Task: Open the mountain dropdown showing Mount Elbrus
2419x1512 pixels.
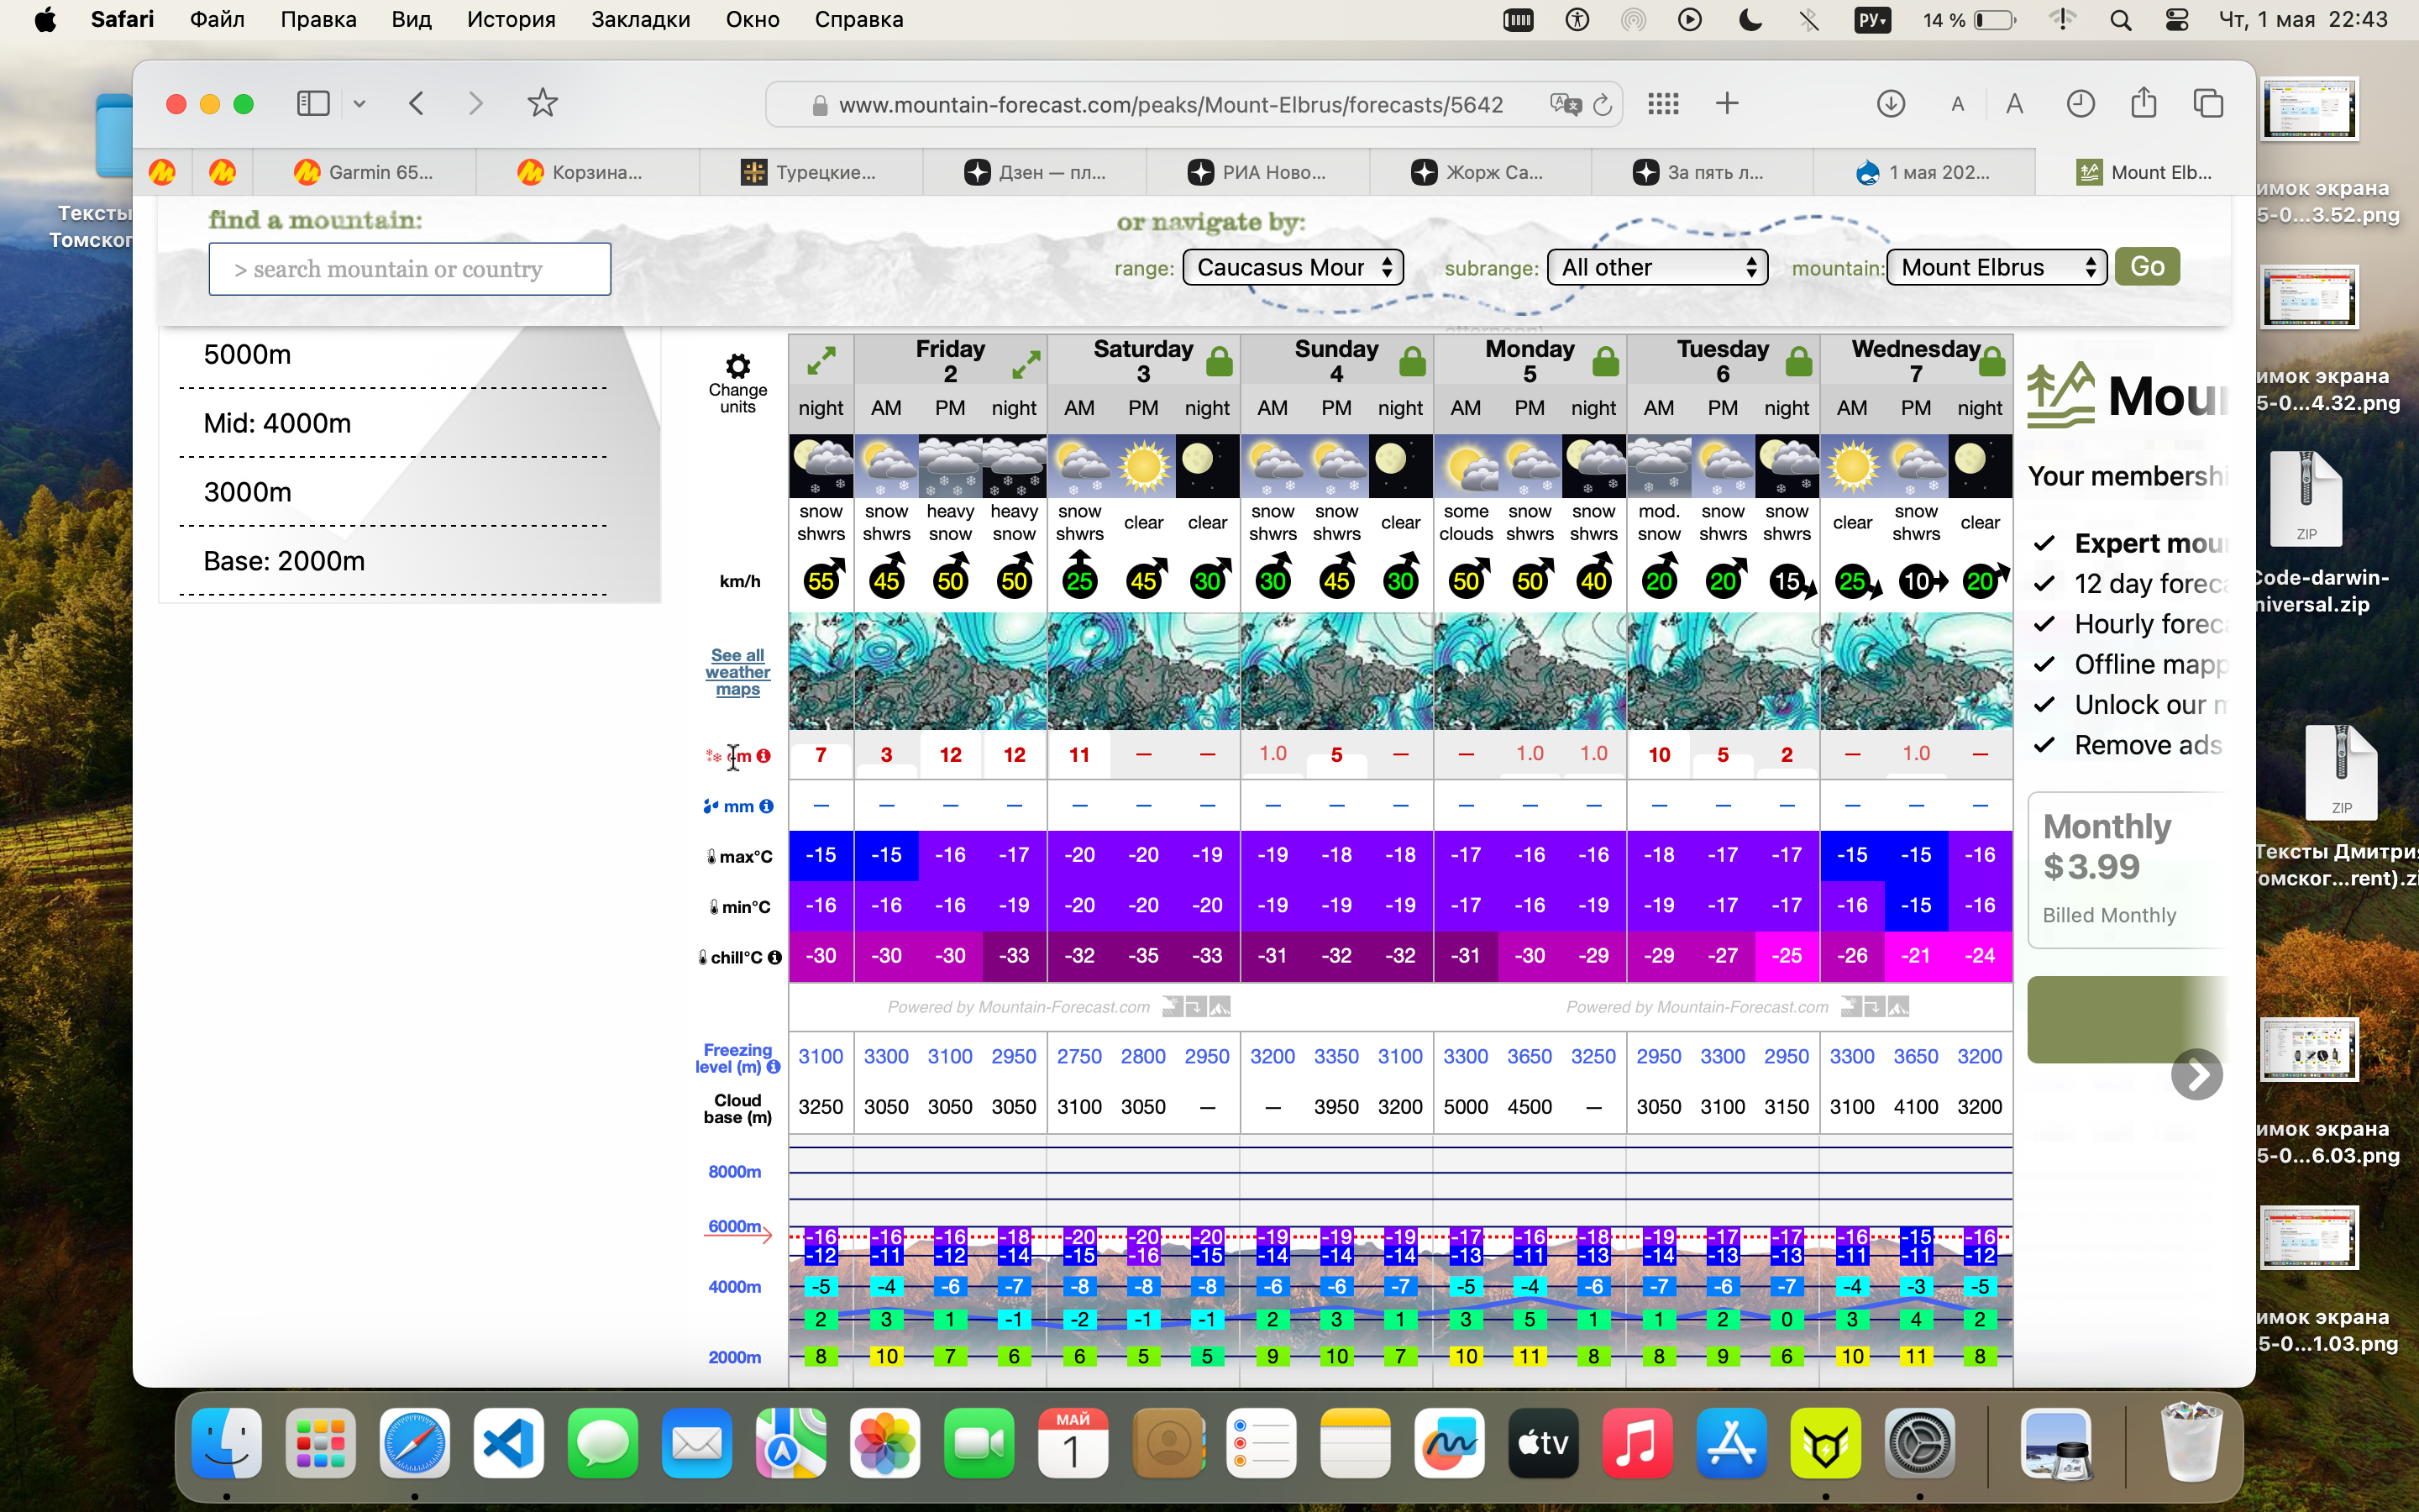Action: click(x=1997, y=267)
